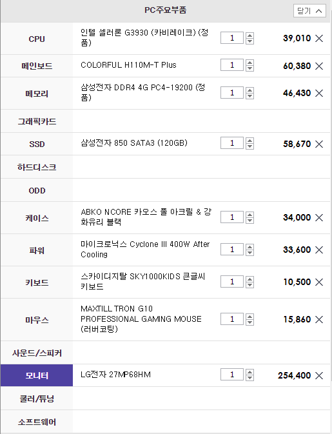
Task: Collapse the PC parts panel via 닫기
Action: [309, 11]
